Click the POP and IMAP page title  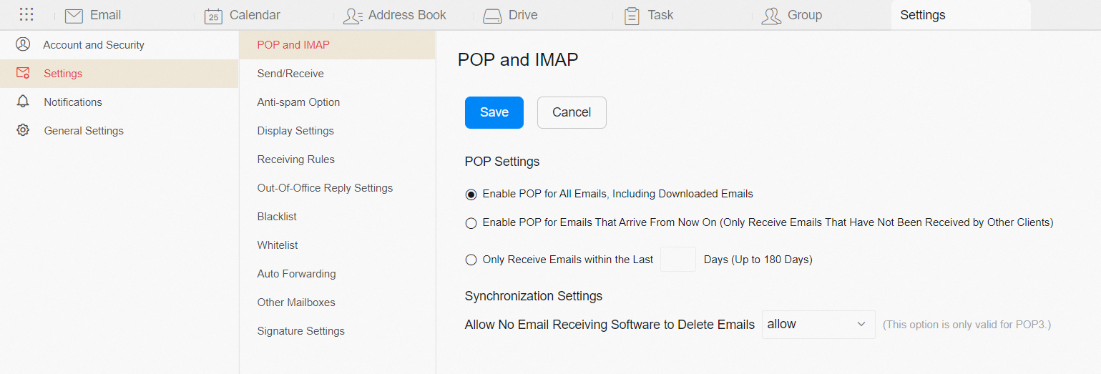[x=518, y=59]
